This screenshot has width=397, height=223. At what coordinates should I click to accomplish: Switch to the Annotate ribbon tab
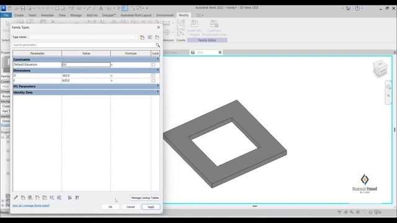[x=47, y=15]
